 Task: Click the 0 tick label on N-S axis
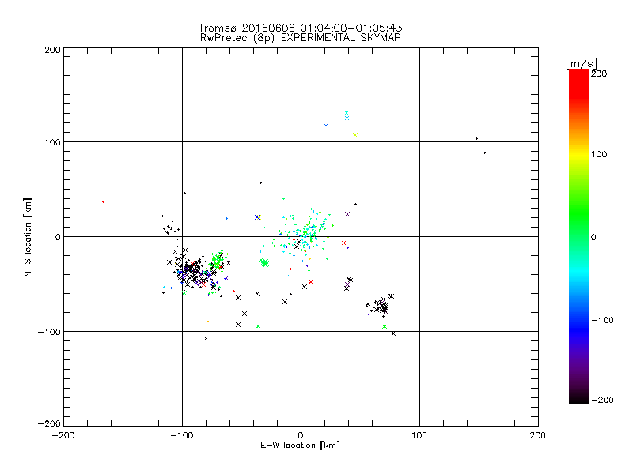[x=58, y=237]
